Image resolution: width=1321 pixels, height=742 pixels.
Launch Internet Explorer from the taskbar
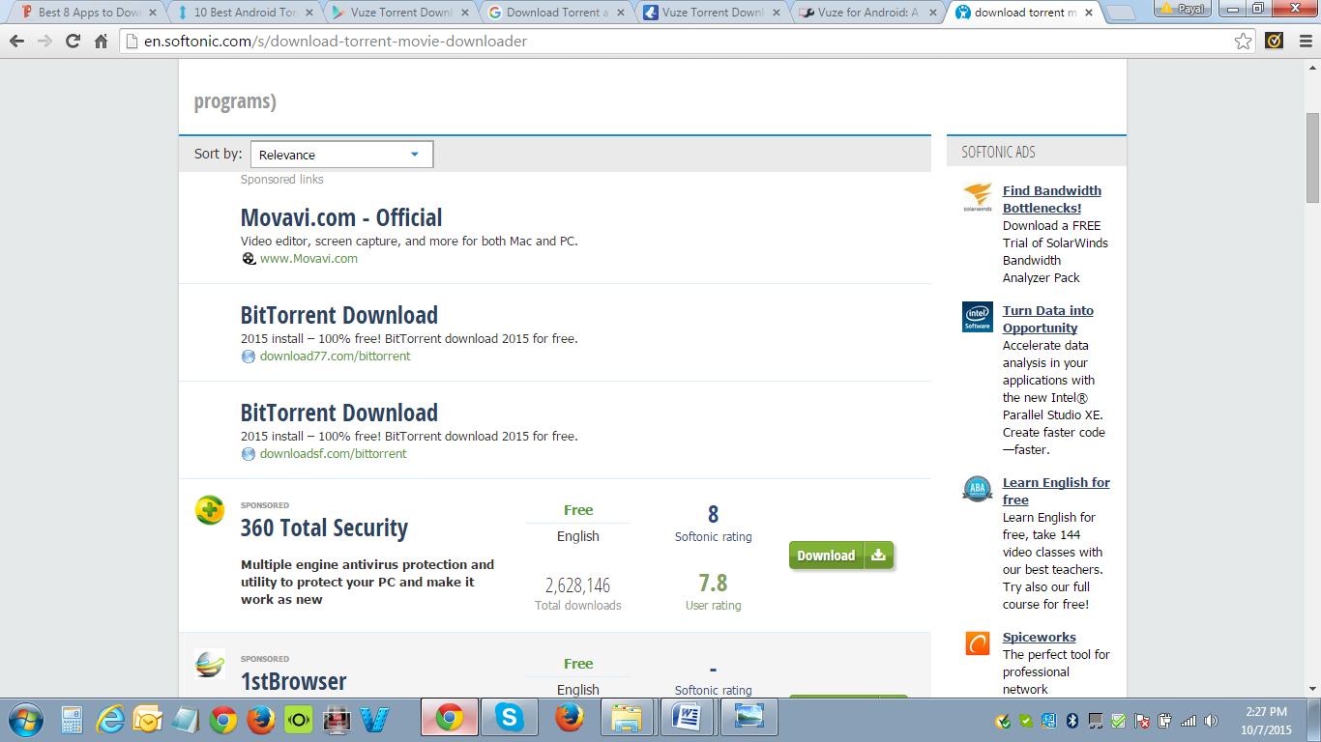click(x=110, y=719)
